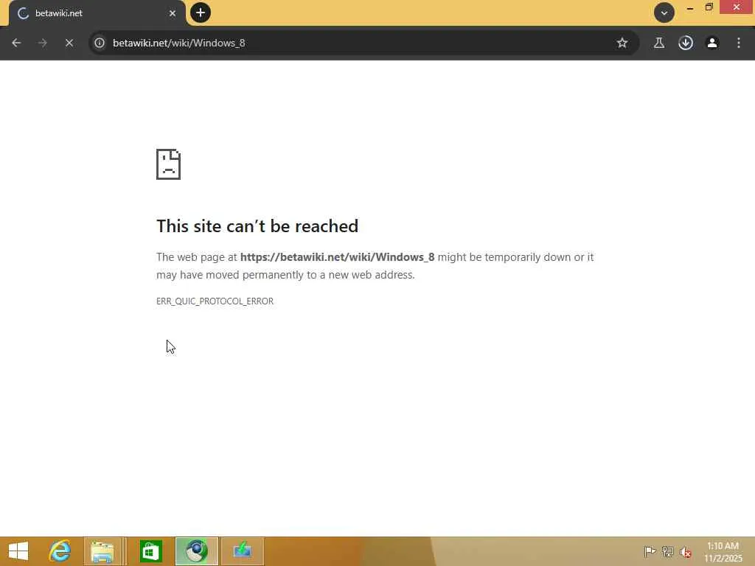Click the ERR_QUIC_PROTOCOL_ERROR text
Screen dimensions: 755x566
pyautogui.click(x=215, y=301)
